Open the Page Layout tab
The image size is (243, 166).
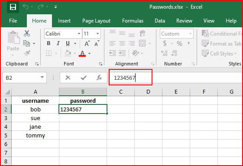(x=96, y=21)
